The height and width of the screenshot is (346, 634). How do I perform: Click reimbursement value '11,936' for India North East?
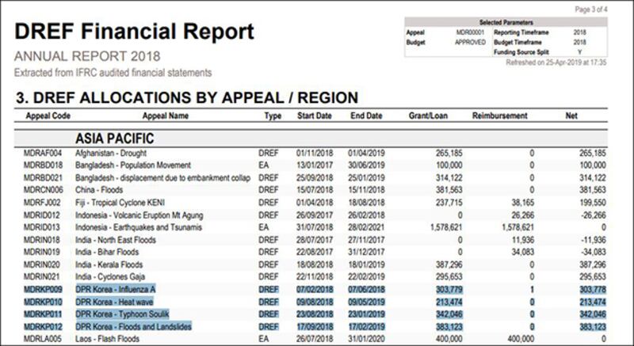click(x=523, y=240)
